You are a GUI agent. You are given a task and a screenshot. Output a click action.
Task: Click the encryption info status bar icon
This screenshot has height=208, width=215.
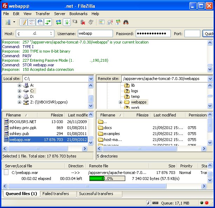(x=148, y=203)
